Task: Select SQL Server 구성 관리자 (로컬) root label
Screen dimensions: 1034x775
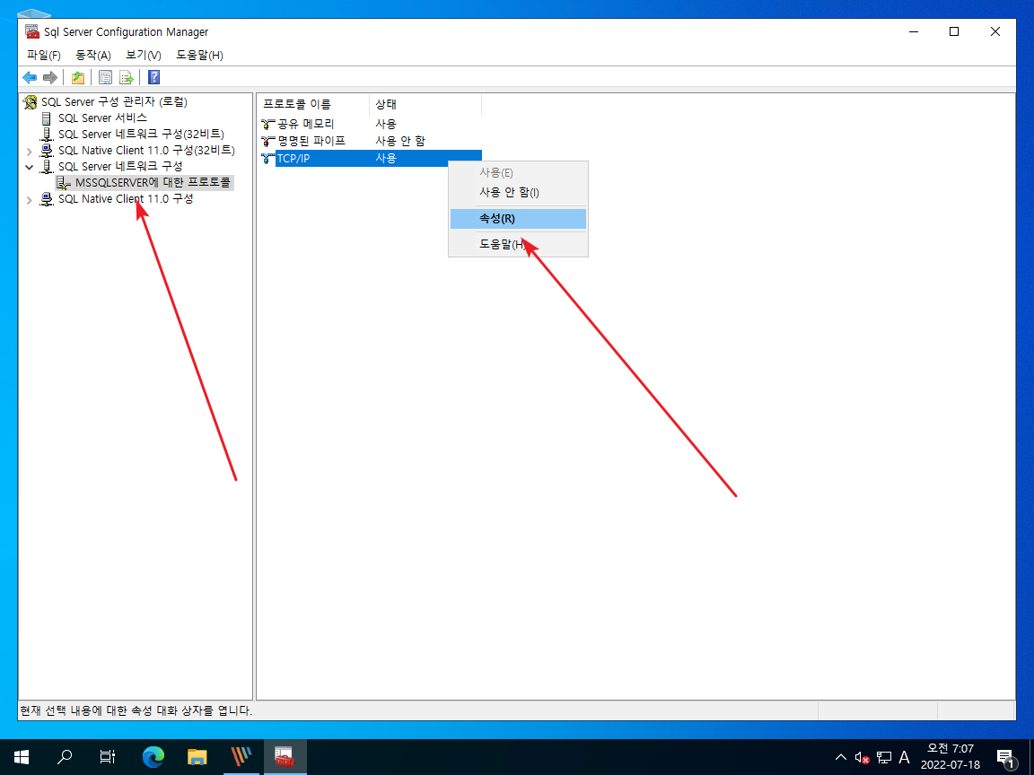Action: [114, 102]
